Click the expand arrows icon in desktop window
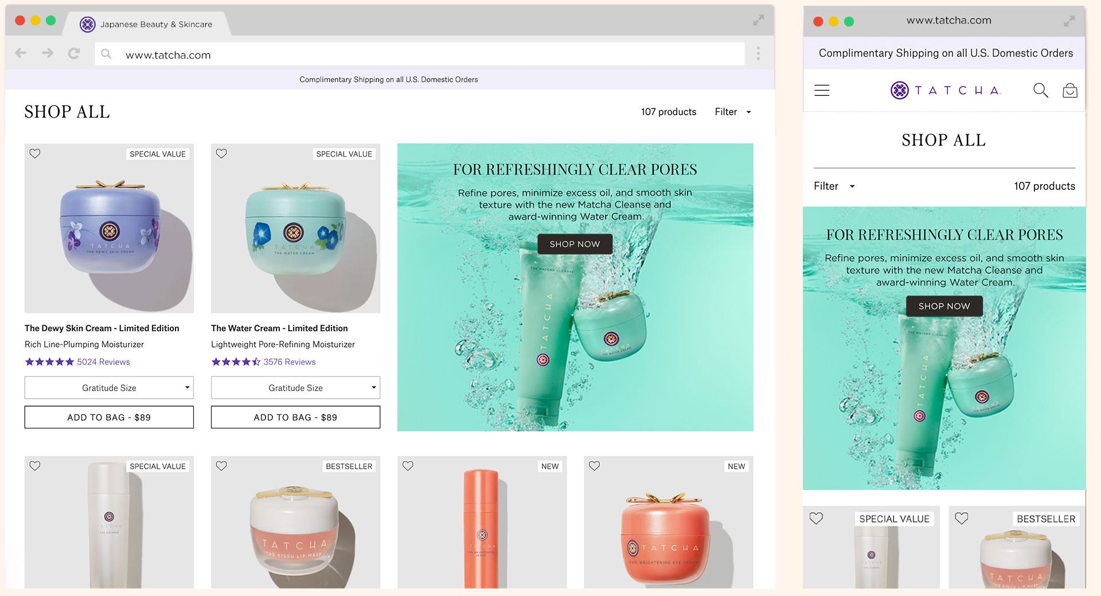This screenshot has height=596, width=1101. [x=758, y=21]
